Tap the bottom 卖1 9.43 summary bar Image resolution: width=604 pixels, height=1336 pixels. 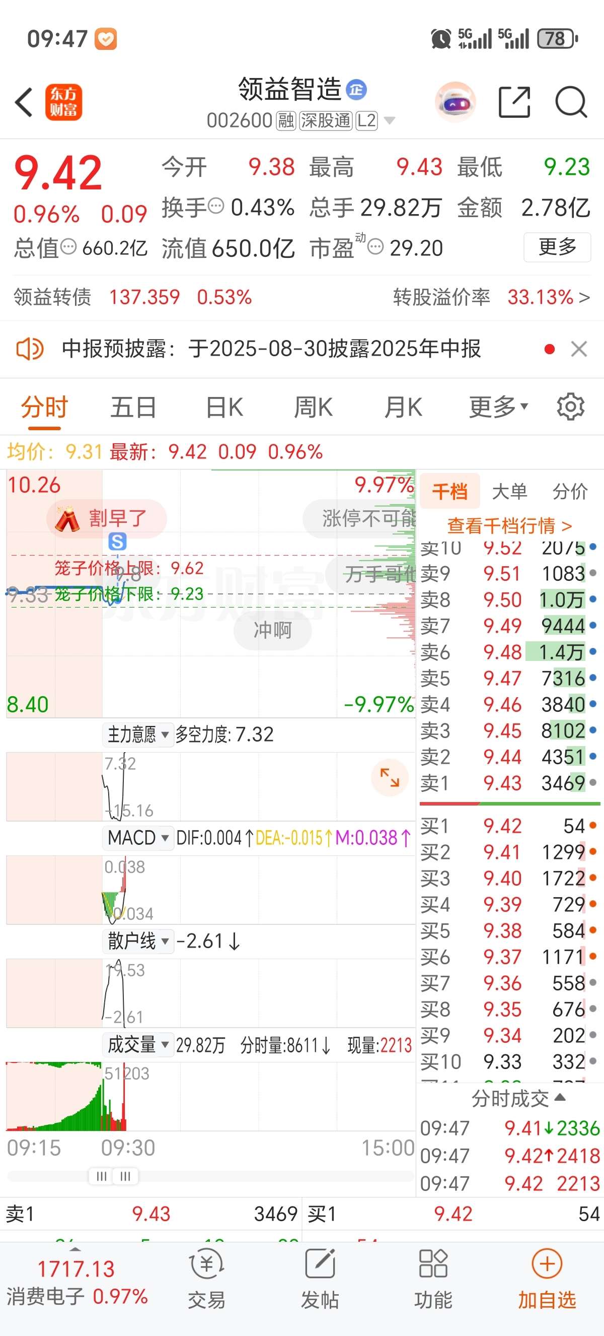coord(152,1214)
